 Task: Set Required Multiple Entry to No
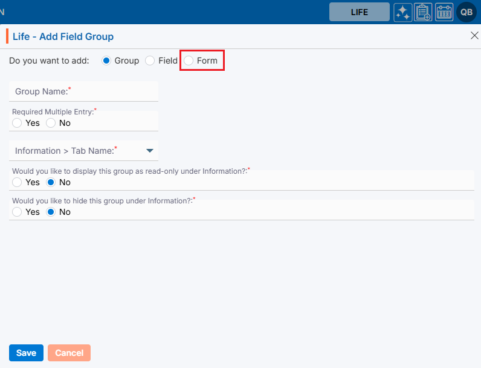point(51,123)
